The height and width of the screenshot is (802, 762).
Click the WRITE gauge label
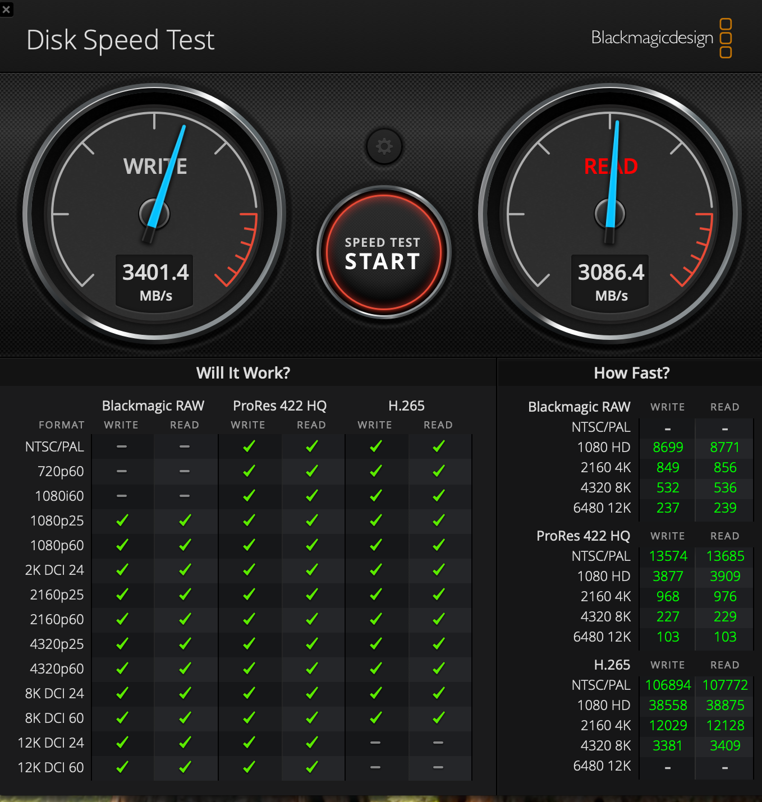point(155,167)
